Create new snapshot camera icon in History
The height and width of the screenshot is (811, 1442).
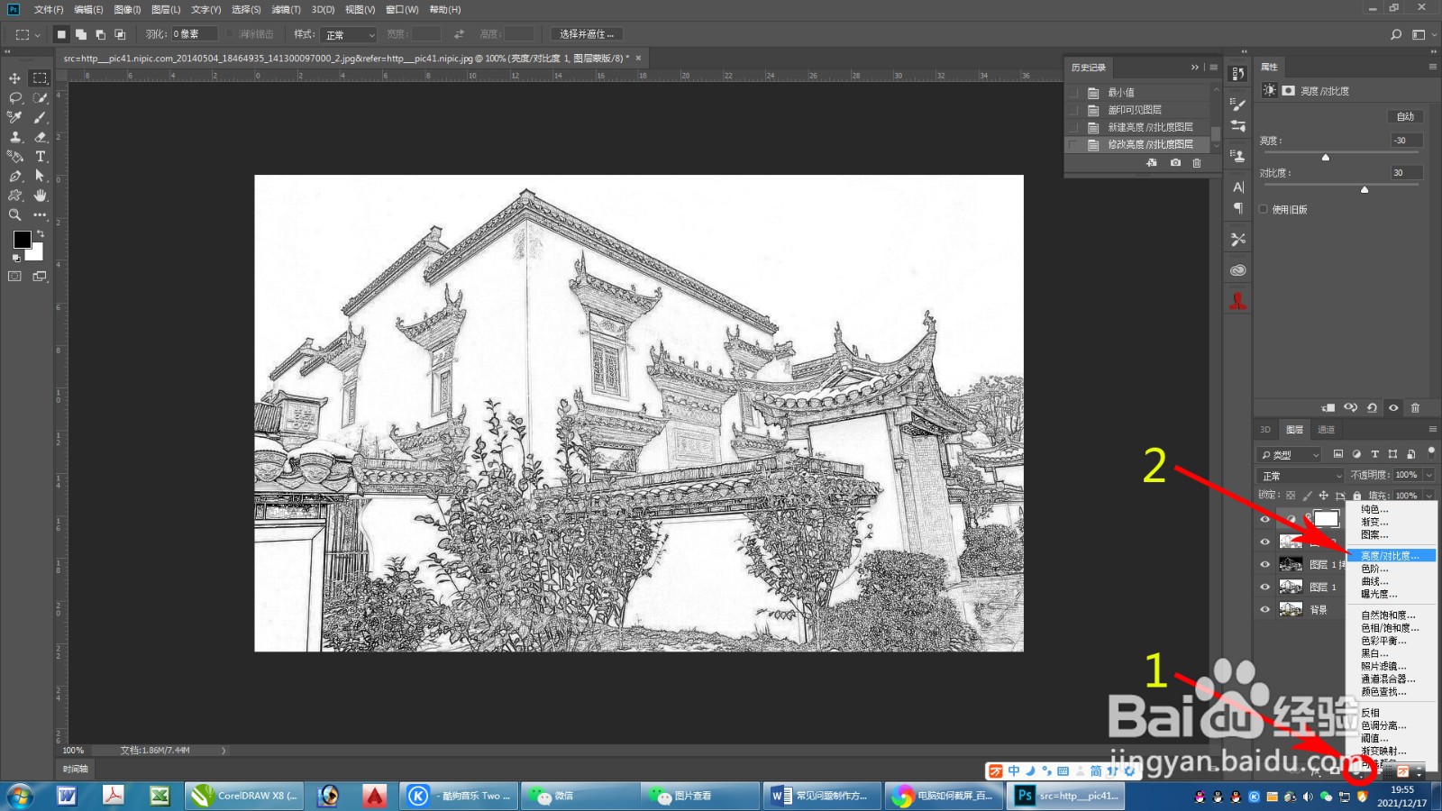tap(1175, 163)
